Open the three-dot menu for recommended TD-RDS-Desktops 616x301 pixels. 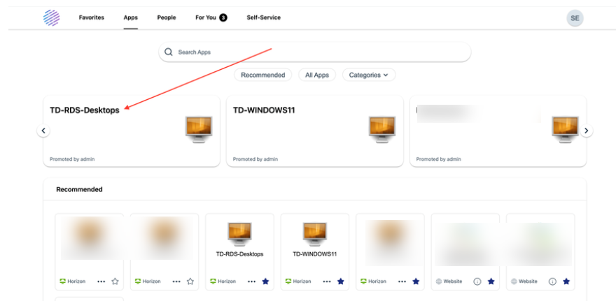(252, 281)
